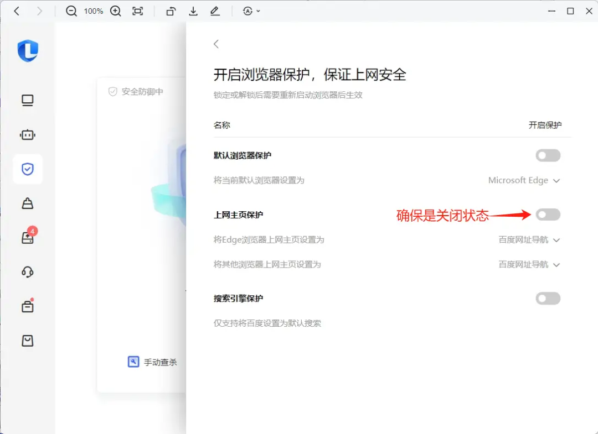598x434 pixels.
Task: Minimize the image viewer window
Action: 551,11
